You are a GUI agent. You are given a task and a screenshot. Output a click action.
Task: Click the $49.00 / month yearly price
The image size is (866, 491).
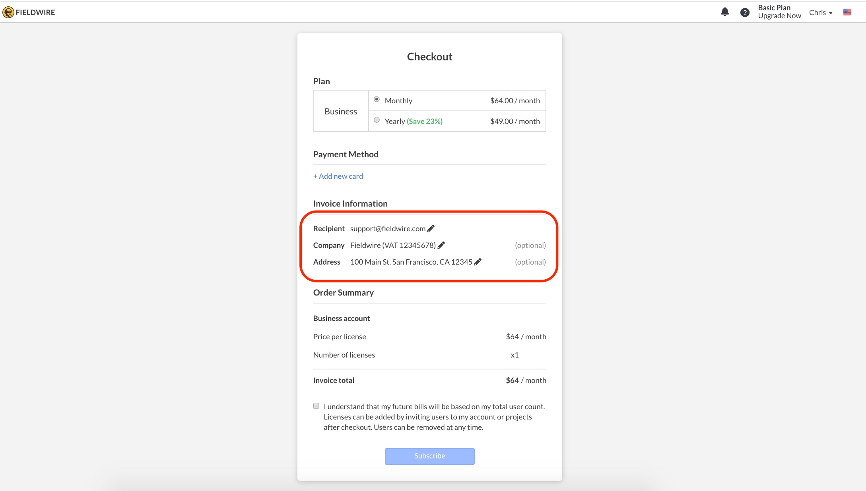pyautogui.click(x=515, y=121)
